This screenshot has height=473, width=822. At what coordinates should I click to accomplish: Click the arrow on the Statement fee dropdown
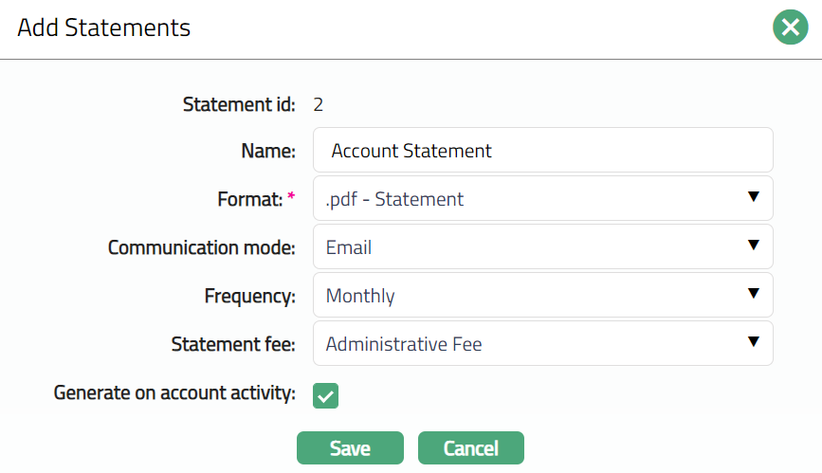(754, 342)
